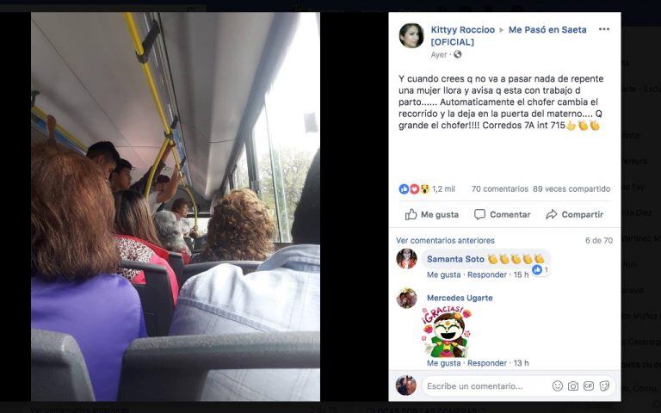
Task: Open the GIF picker in comment box
Action: [x=589, y=385]
